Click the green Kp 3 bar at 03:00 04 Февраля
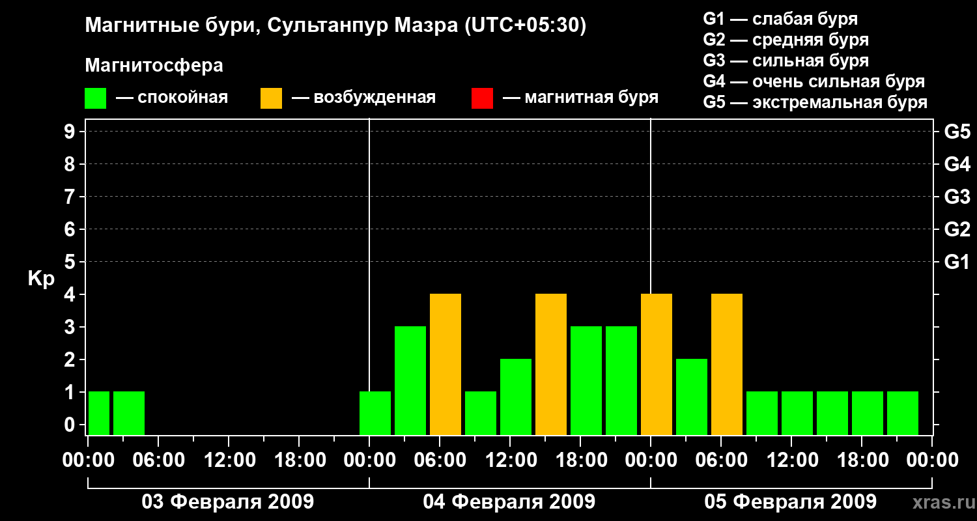Image resolution: width=977 pixels, height=521 pixels. pyautogui.click(x=410, y=381)
